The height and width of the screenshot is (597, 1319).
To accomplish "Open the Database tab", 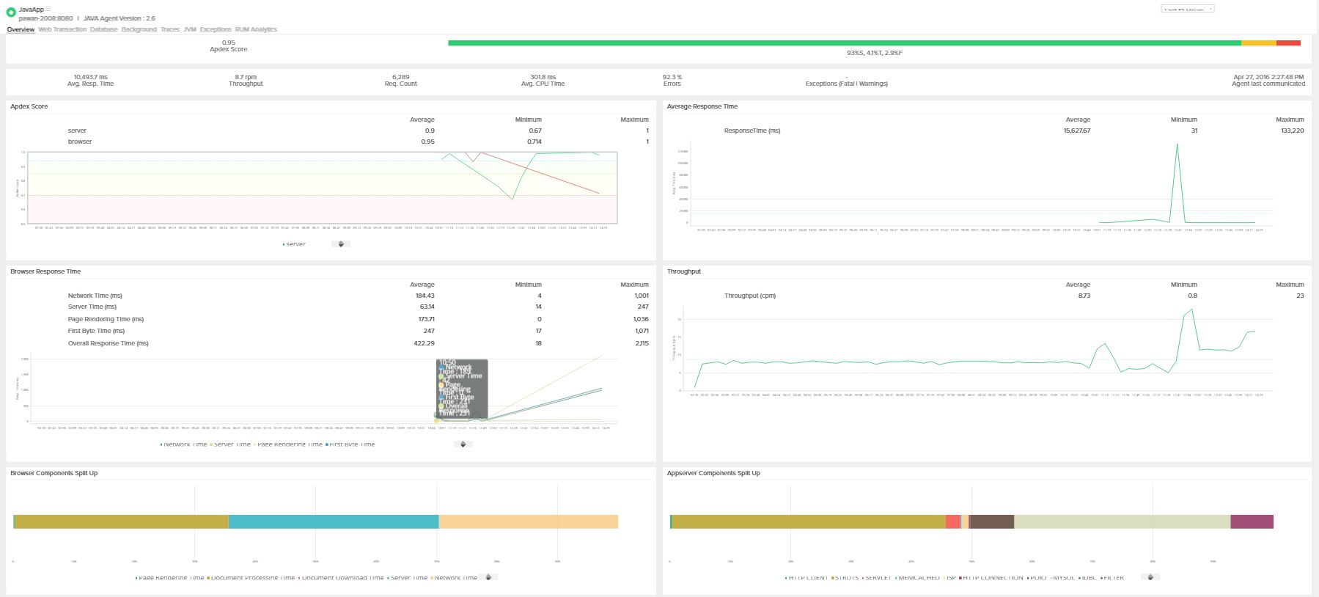I will (103, 29).
